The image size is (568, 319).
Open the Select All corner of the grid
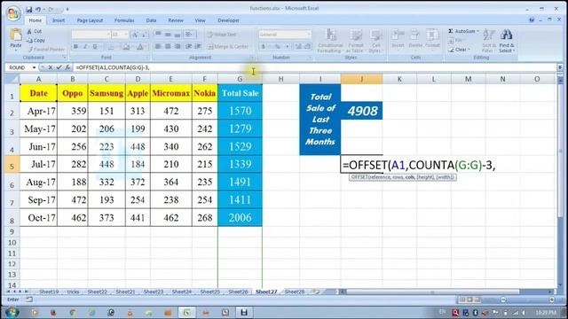pos(12,79)
